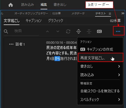
Task: Select the テキスト panel tab
Action: 101,14
